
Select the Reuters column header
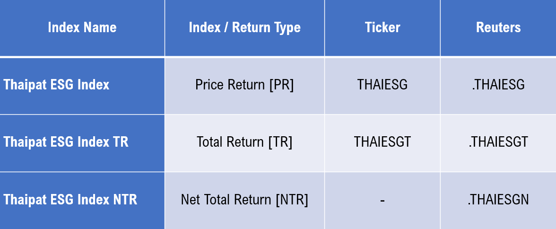click(498, 28)
